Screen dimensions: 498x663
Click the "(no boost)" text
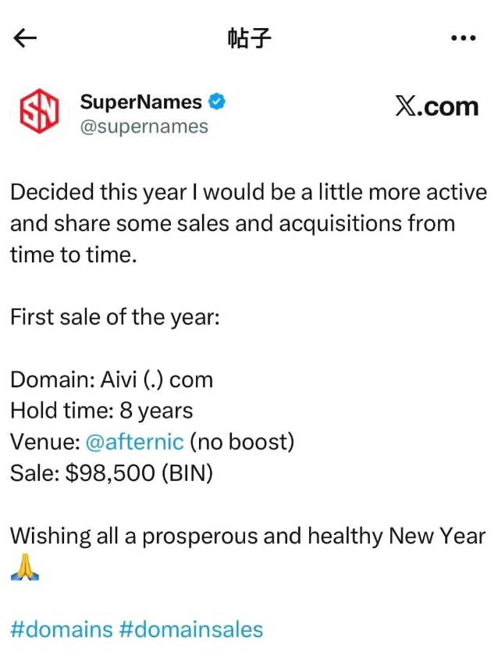242,441
